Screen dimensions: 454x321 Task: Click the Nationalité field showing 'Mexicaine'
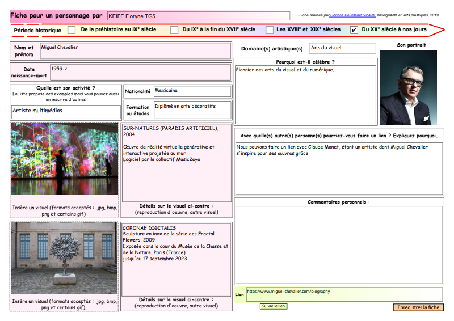[x=192, y=91]
